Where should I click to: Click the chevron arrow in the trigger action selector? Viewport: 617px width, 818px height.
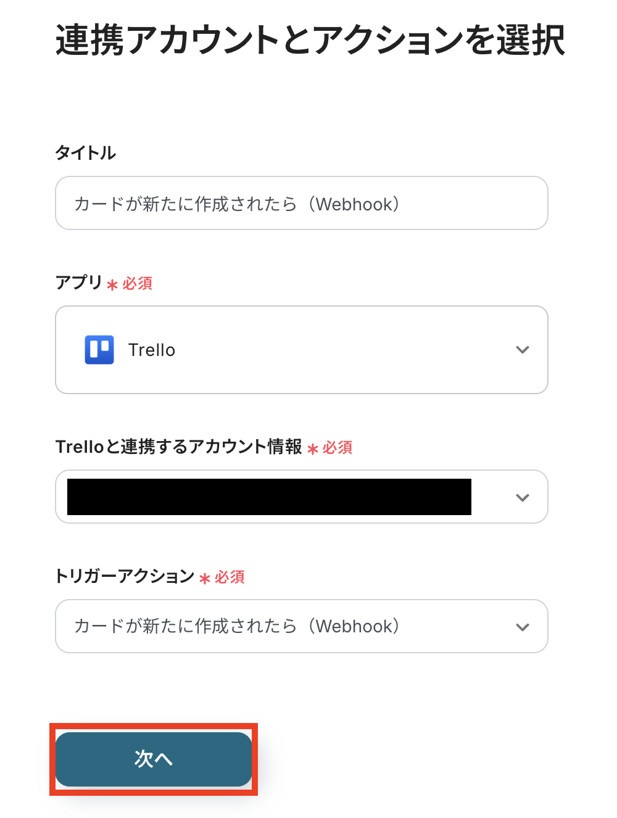pyautogui.click(x=523, y=627)
